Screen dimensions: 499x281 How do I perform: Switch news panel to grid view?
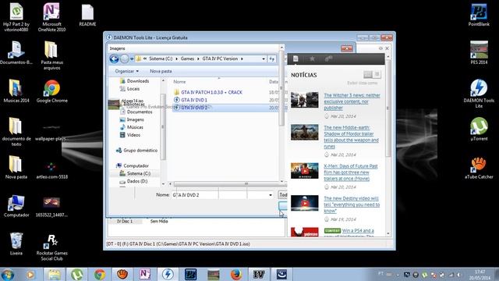pyautogui.click(x=367, y=75)
